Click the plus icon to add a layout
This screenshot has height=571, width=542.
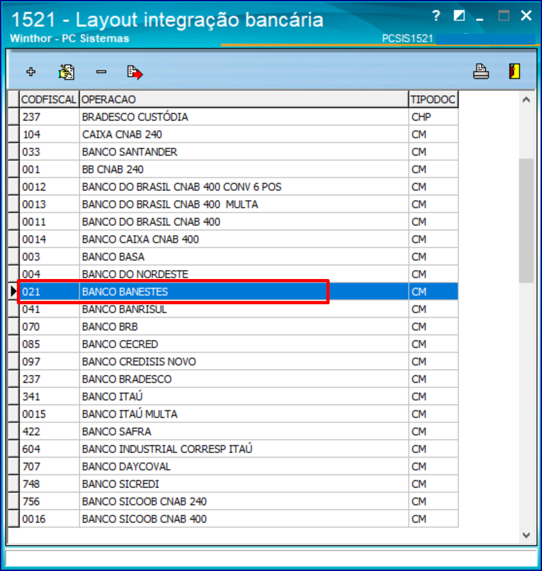31,72
